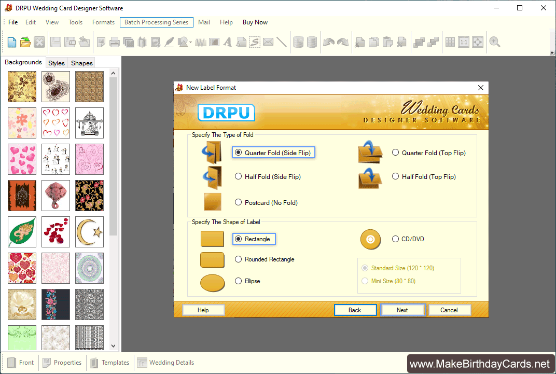
Task: Click the fit to window icon
Action: [x=478, y=42]
